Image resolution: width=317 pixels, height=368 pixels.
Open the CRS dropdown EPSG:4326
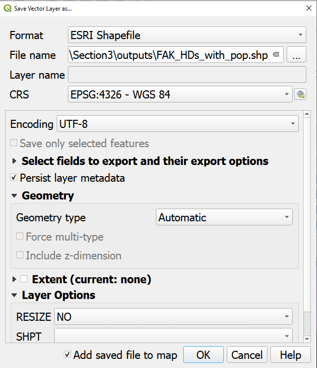click(x=180, y=94)
